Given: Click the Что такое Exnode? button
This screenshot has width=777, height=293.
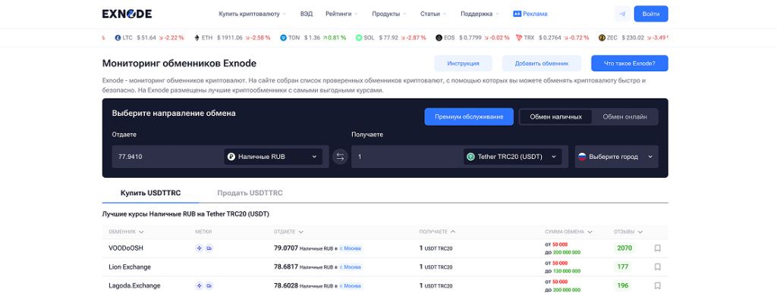Looking at the screenshot, I should click(x=629, y=64).
